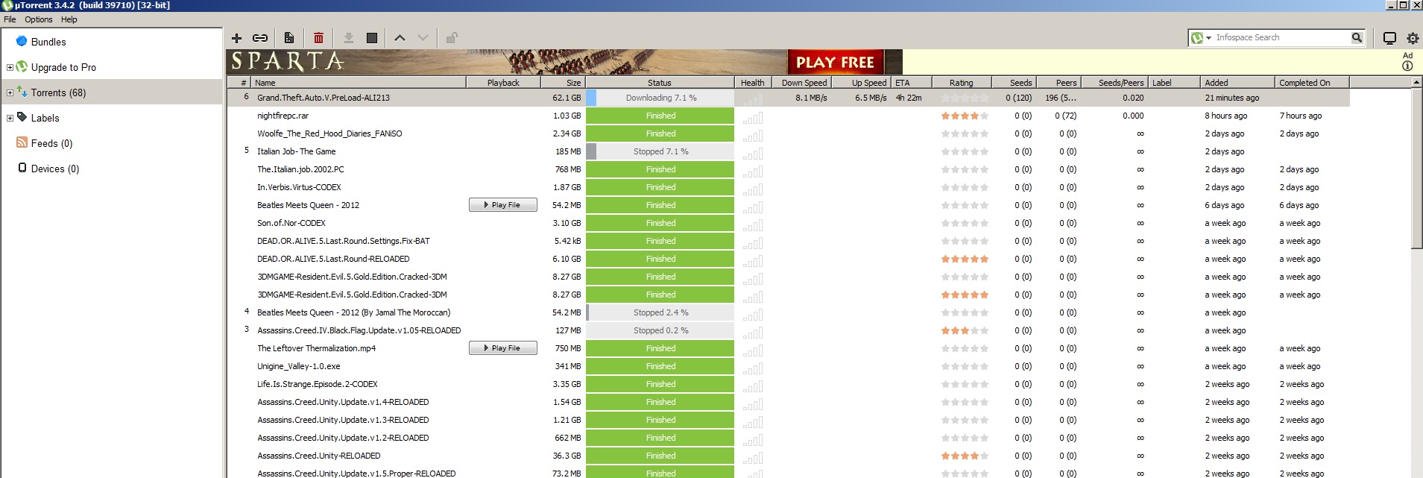
Task: Click Stopped 2.4 % progress bar
Action: click(660, 312)
